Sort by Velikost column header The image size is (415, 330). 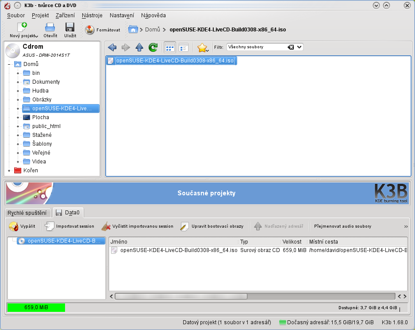click(293, 242)
